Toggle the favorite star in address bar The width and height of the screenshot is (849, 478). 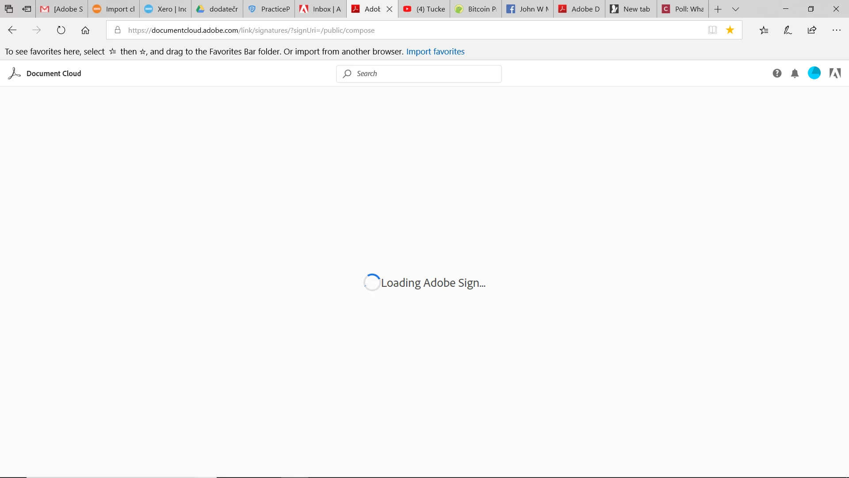tap(730, 30)
